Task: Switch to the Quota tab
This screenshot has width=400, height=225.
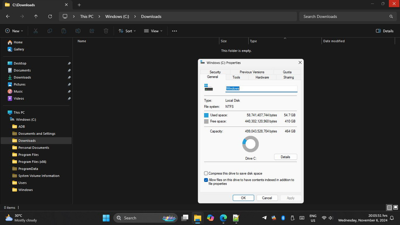Action: (287, 72)
